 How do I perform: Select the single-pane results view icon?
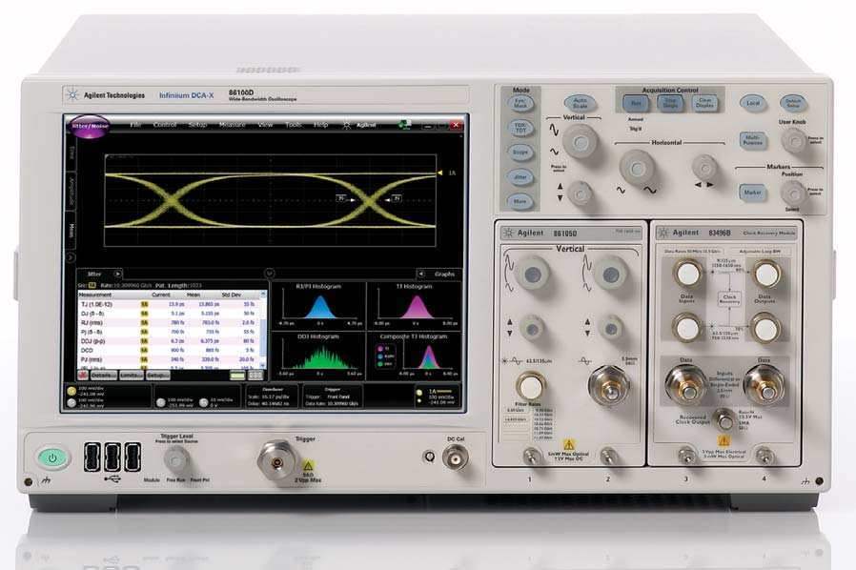(x=238, y=375)
